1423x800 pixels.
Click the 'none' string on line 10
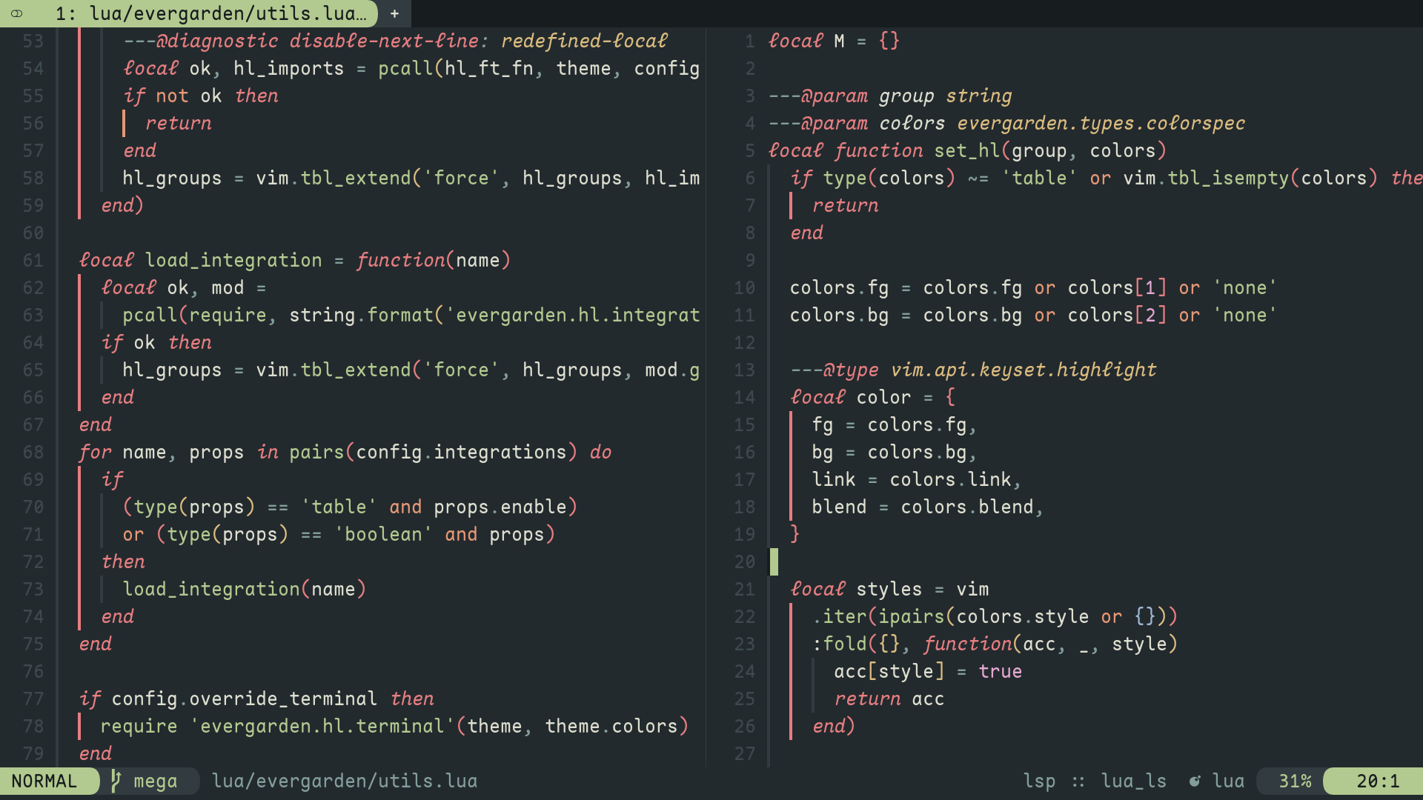(1245, 288)
